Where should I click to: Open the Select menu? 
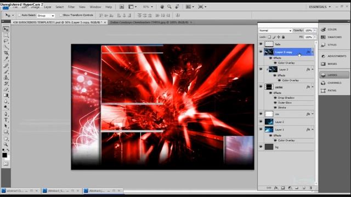point(60,7)
